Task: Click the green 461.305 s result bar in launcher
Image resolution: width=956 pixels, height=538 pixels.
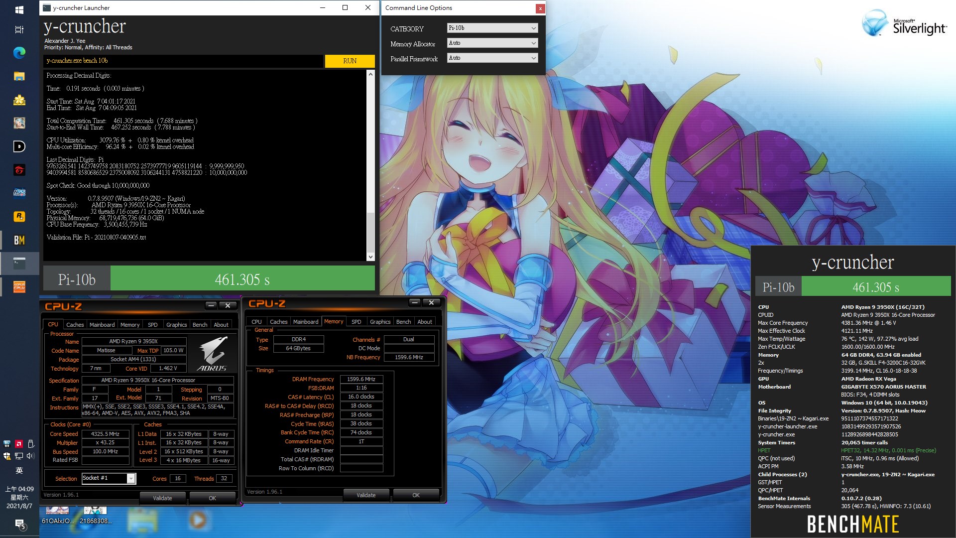Action: tap(242, 279)
